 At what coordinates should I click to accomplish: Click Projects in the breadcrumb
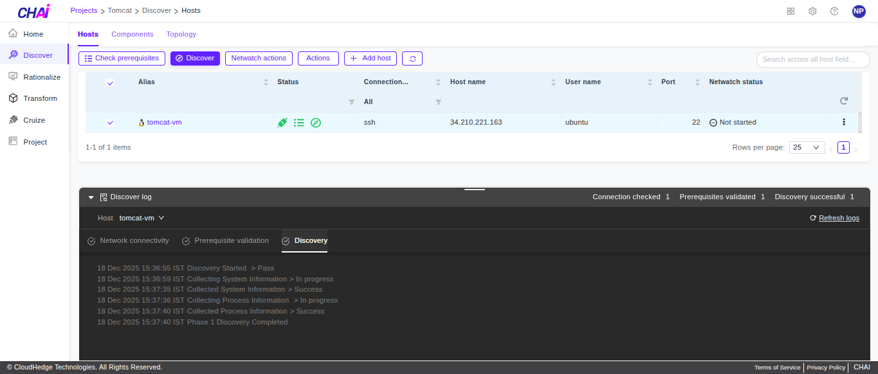[84, 10]
